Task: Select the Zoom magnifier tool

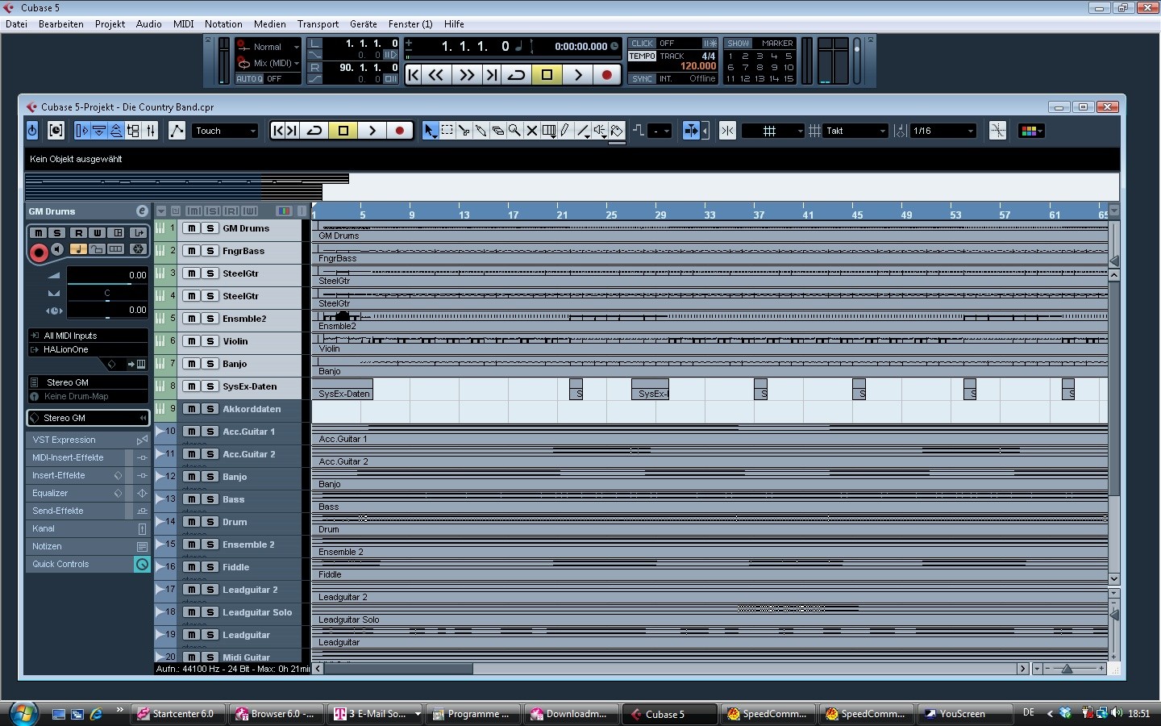Action: pos(514,131)
